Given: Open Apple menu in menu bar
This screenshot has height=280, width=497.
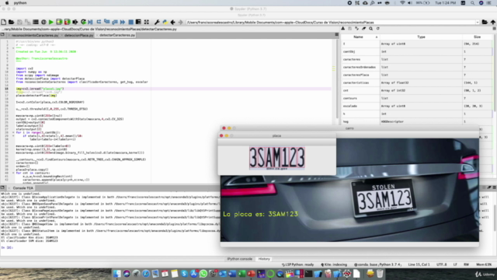Looking at the screenshot, I should (7, 3).
